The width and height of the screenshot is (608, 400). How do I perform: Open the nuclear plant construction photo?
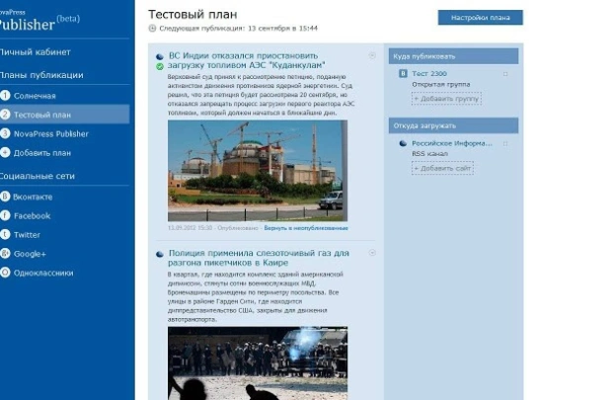258,171
